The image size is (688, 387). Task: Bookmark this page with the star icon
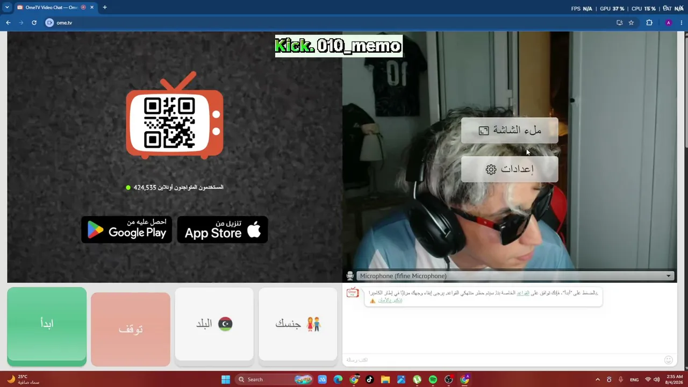click(631, 23)
